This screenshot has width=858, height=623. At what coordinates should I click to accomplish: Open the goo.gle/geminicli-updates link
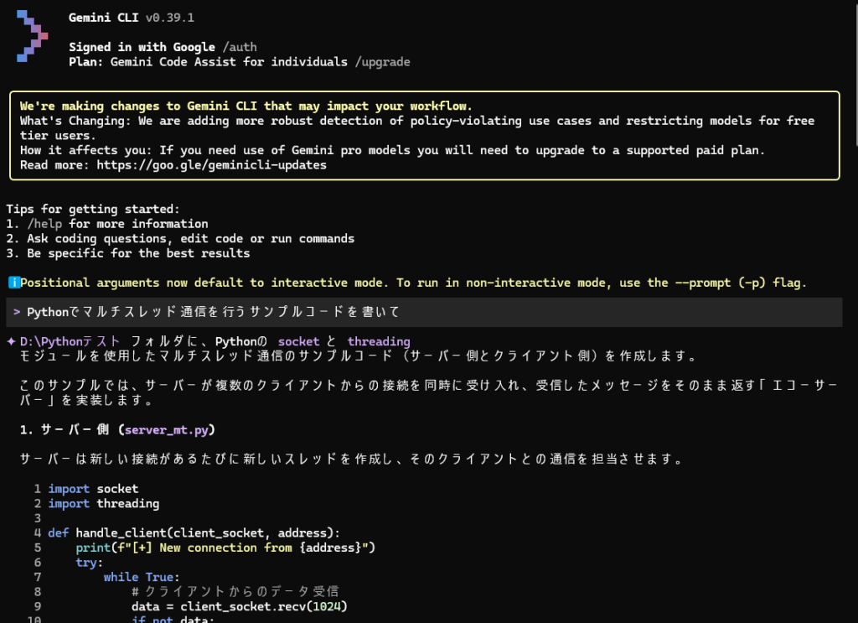(211, 165)
